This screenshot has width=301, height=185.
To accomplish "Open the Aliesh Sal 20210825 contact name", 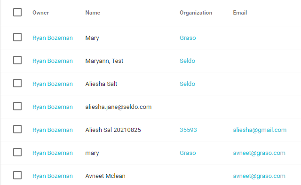I will [x=113, y=130].
